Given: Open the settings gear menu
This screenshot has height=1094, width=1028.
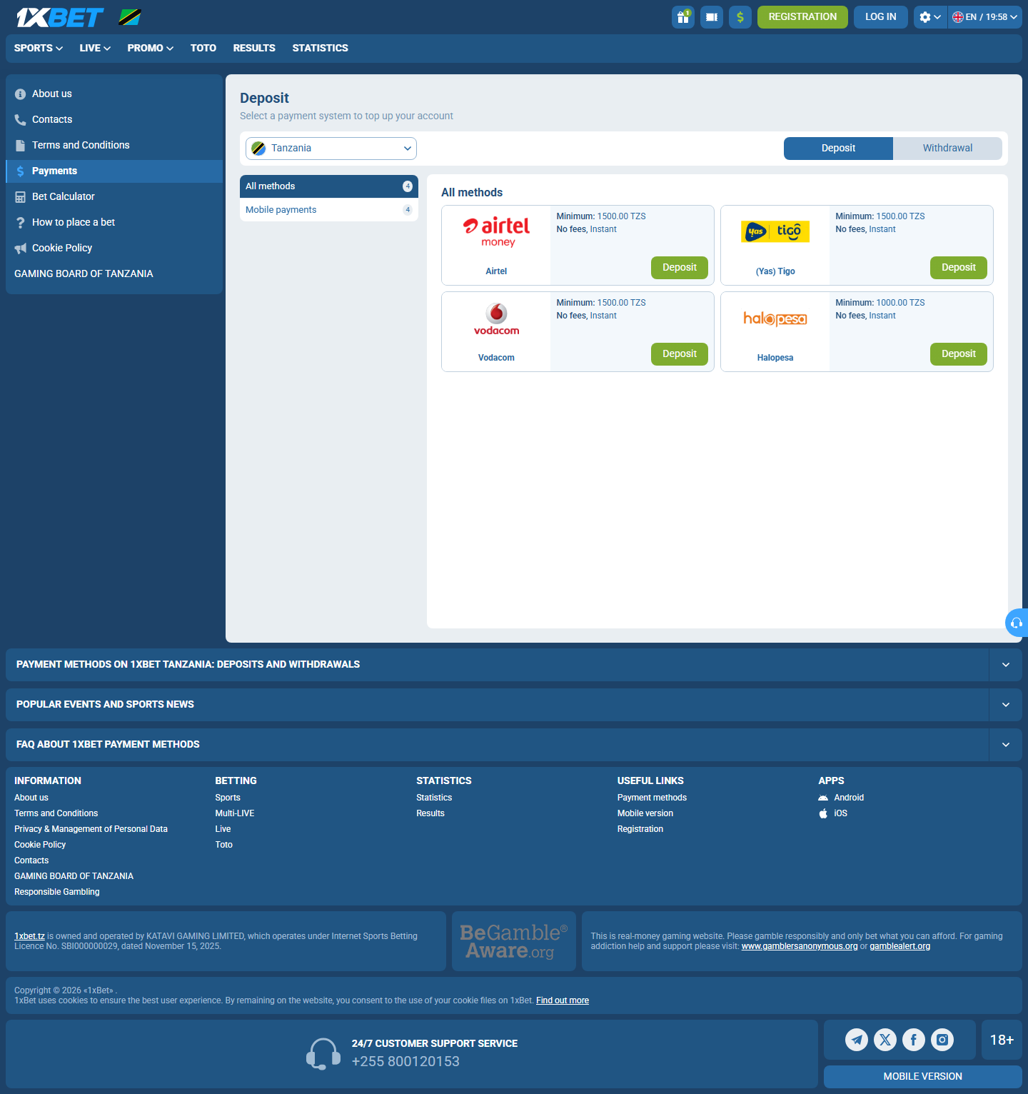Looking at the screenshot, I should click(930, 17).
